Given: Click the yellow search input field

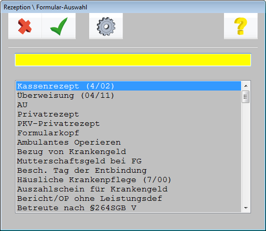Looking at the screenshot, I should [x=133, y=60].
